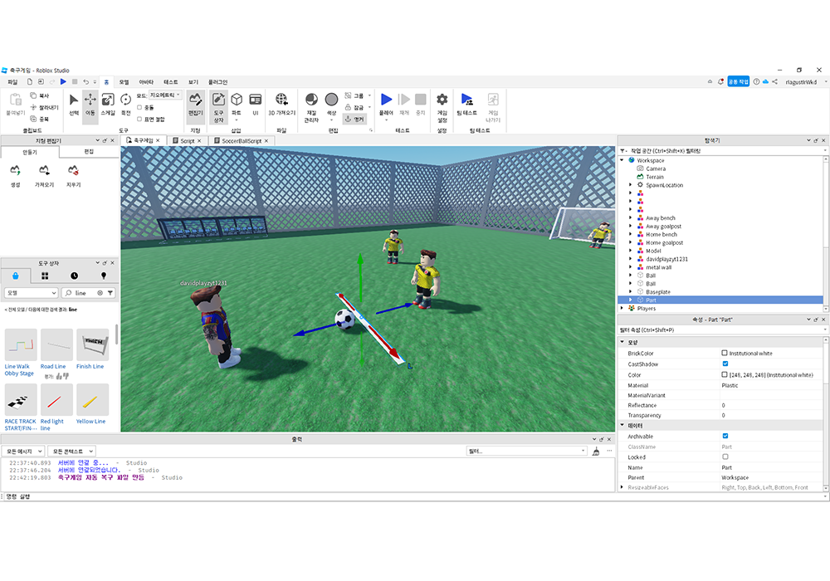Click the share icon in title toolbar
This screenshot has height=581, width=830.
click(775, 81)
